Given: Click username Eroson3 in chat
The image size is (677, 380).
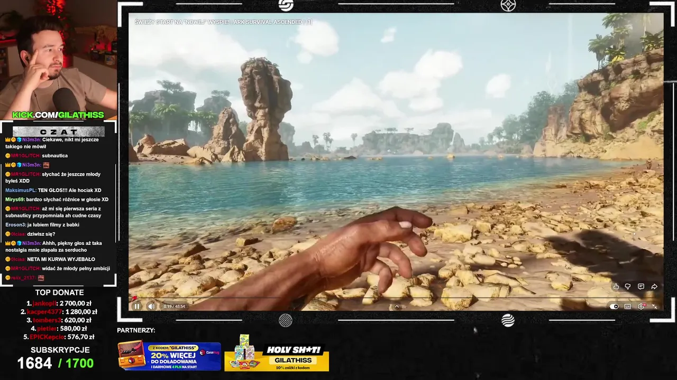Looking at the screenshot, I should click(15, 225).
